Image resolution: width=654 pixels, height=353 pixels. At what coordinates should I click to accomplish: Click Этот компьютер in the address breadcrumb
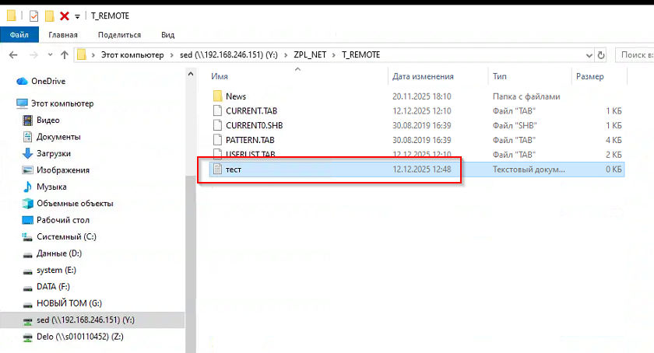tap(135, 55)
